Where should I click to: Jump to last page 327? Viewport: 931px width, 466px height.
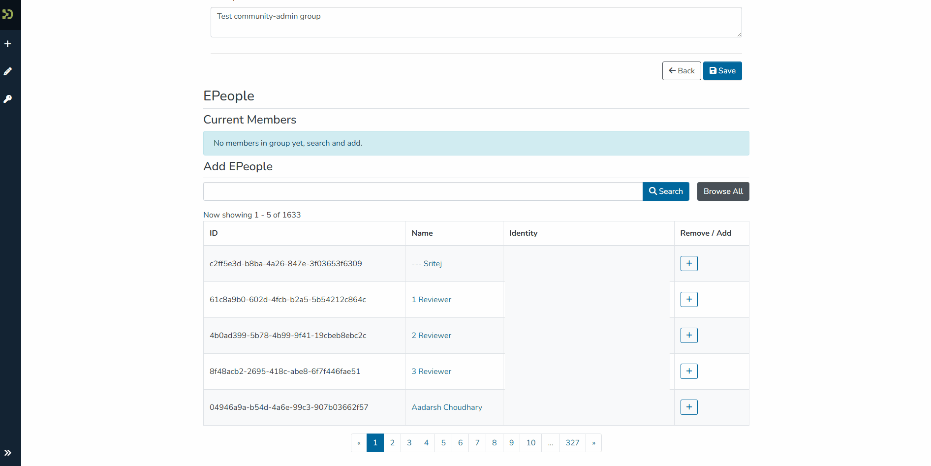click(572, 443)
